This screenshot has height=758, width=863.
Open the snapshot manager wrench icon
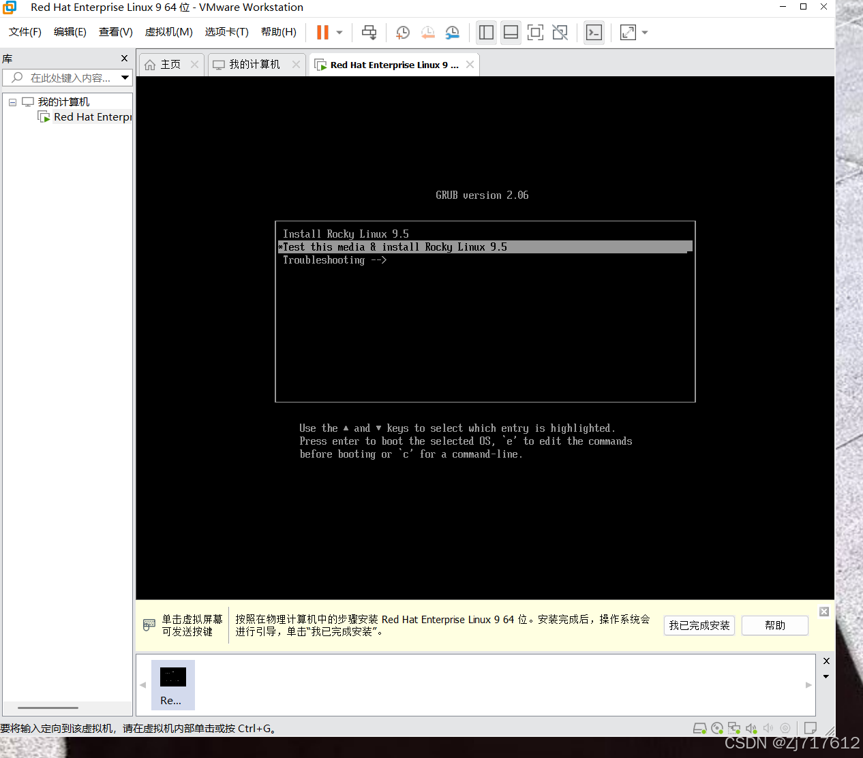point(452,32)
